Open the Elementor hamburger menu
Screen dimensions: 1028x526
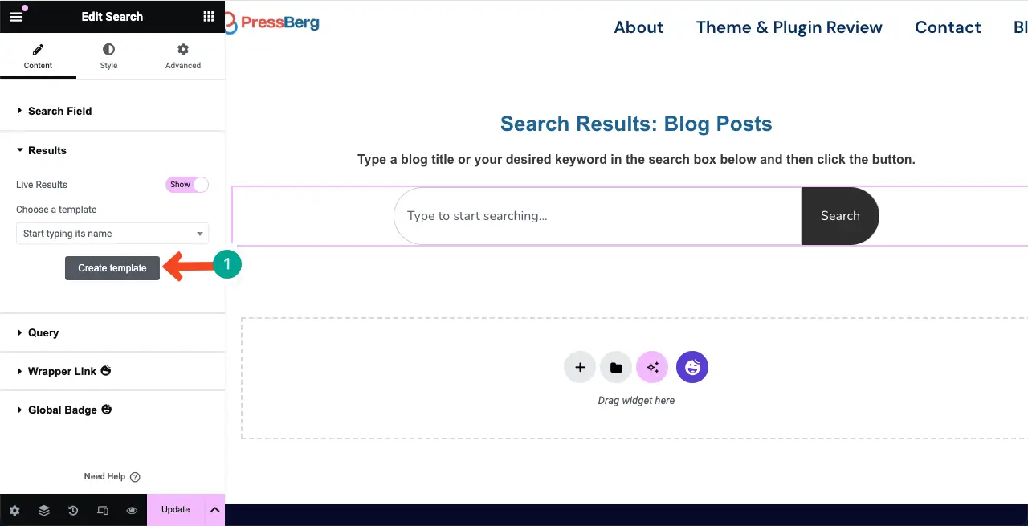pos(16,16)
